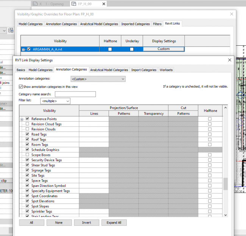Screen dimensions: 246x236
Task: Close the FP_H_00 view tab
Action: (x=104, y=4)
